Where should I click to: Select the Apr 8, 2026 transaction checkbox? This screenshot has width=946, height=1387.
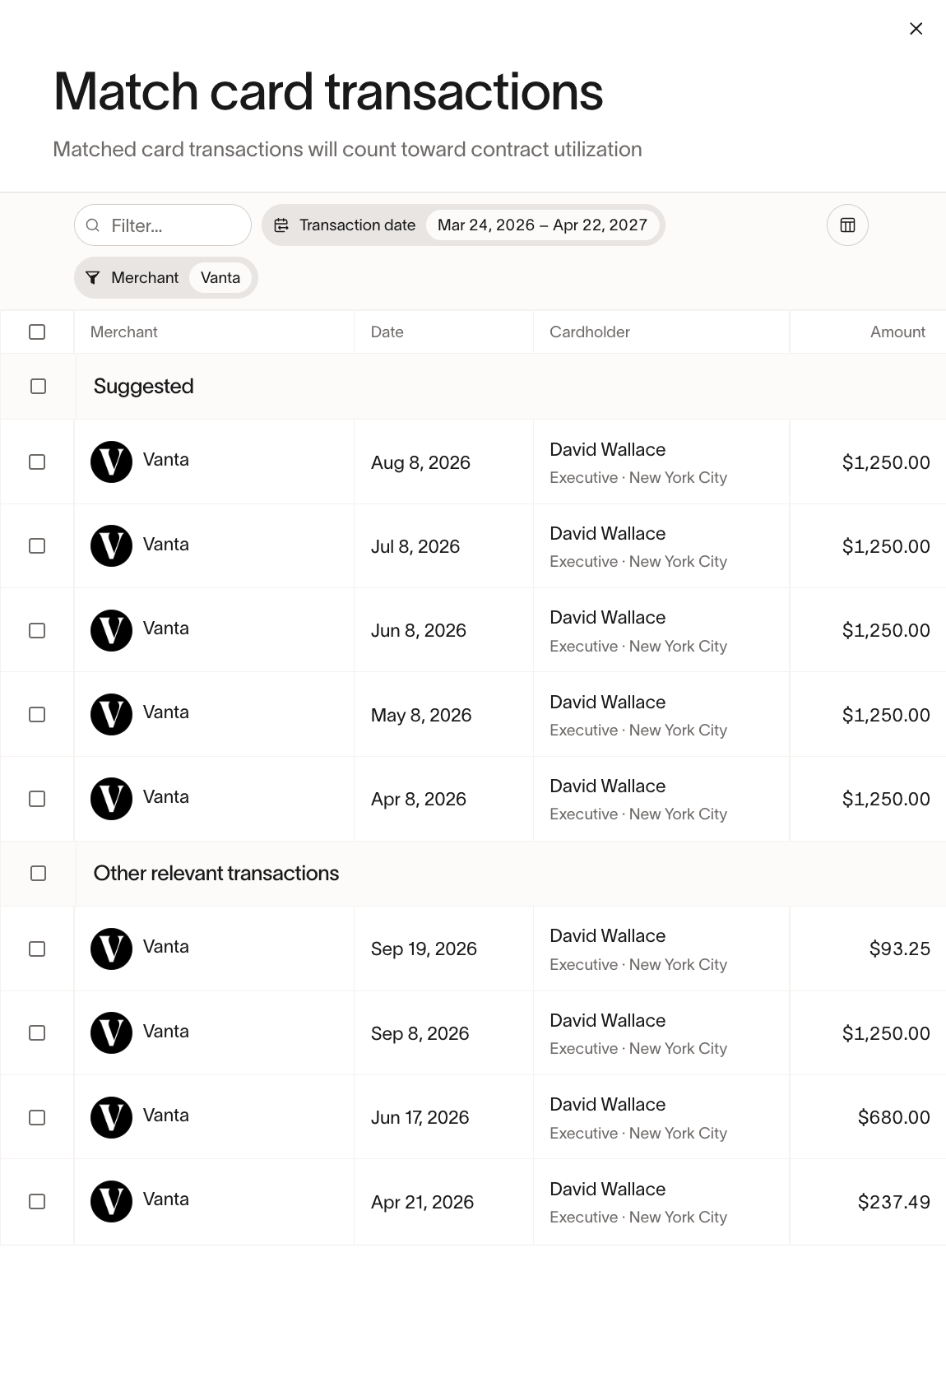[37, 799]
